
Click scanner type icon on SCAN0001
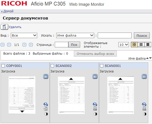click(x=144, y=109)
